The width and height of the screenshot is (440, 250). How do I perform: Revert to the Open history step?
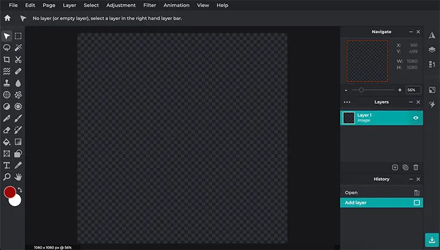(x=382, y=192)
